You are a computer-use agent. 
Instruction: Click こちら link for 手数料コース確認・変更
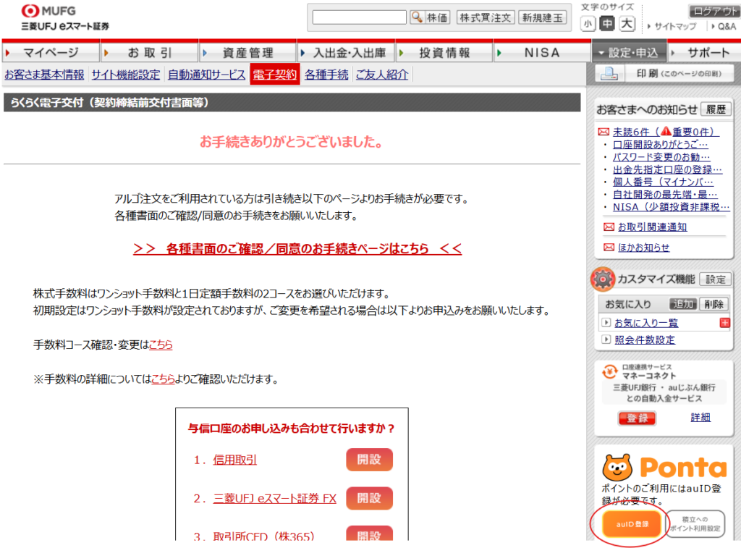(x=161, y=345)
